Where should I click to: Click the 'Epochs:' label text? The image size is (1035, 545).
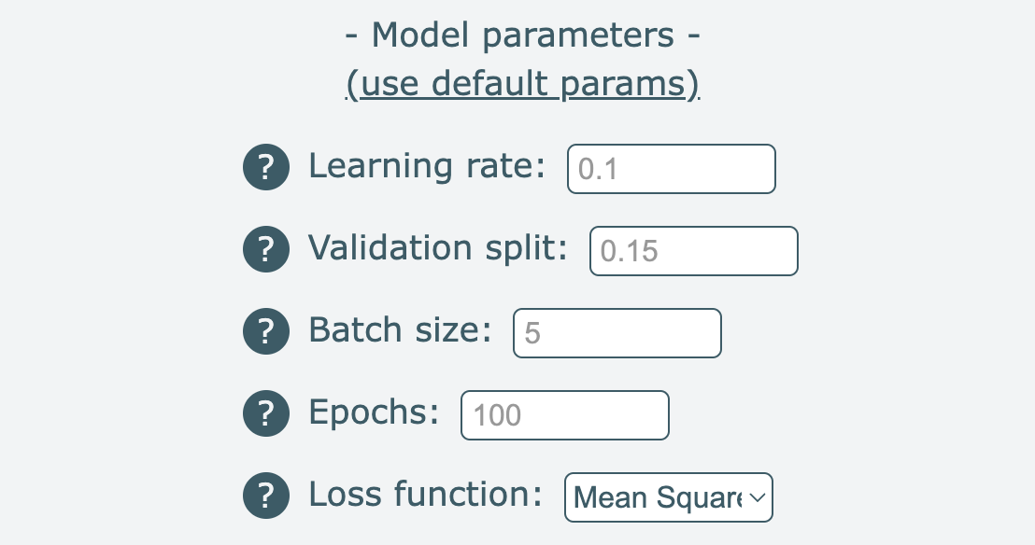point(374,413)
